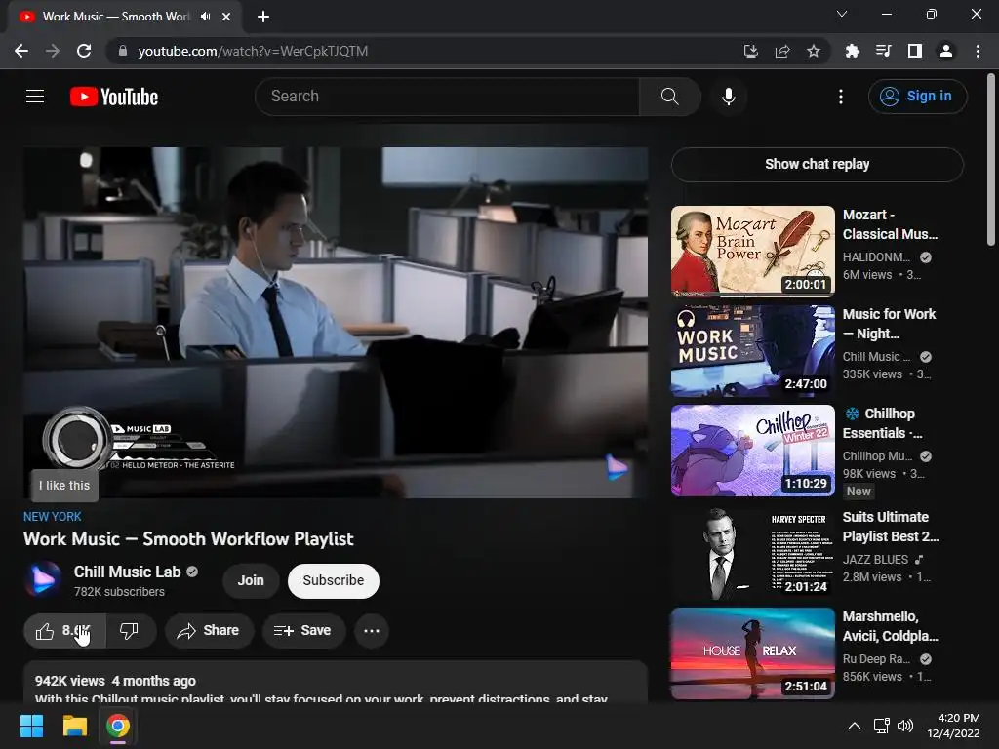Click the page vertical scrollbar

coord(991,159)
